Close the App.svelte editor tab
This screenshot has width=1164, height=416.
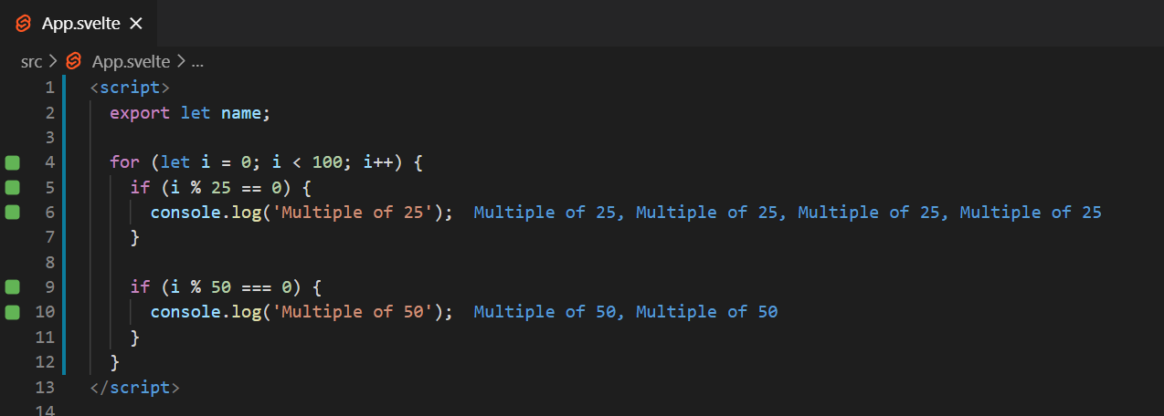(x=136, y=24)
